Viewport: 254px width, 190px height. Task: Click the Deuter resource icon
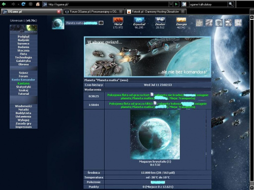coord(160,20)
